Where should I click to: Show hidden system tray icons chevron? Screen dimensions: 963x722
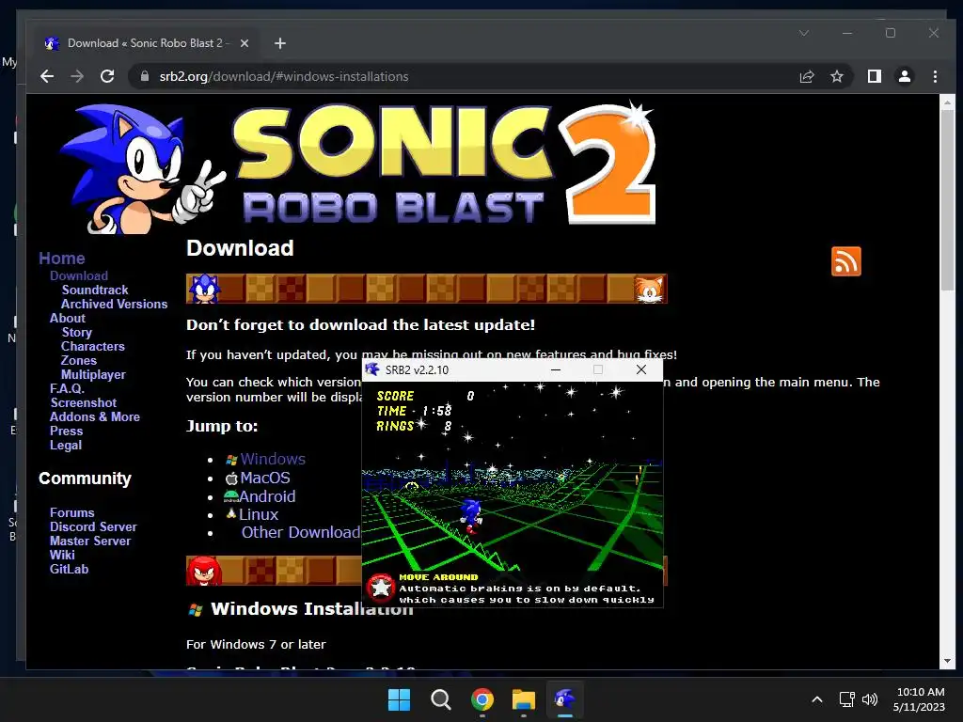(817, 699)
